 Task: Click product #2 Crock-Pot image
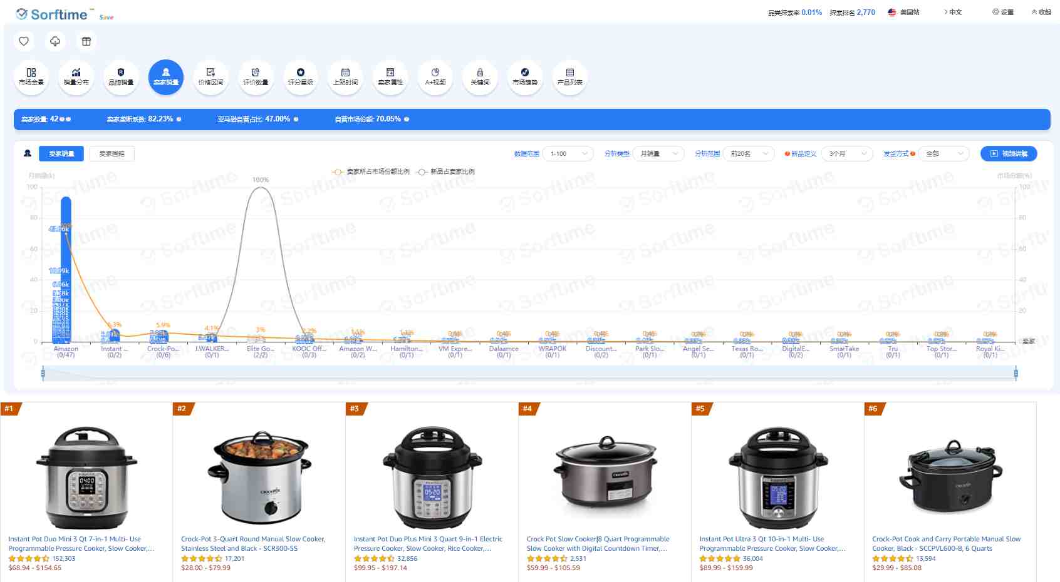[259, 477]
